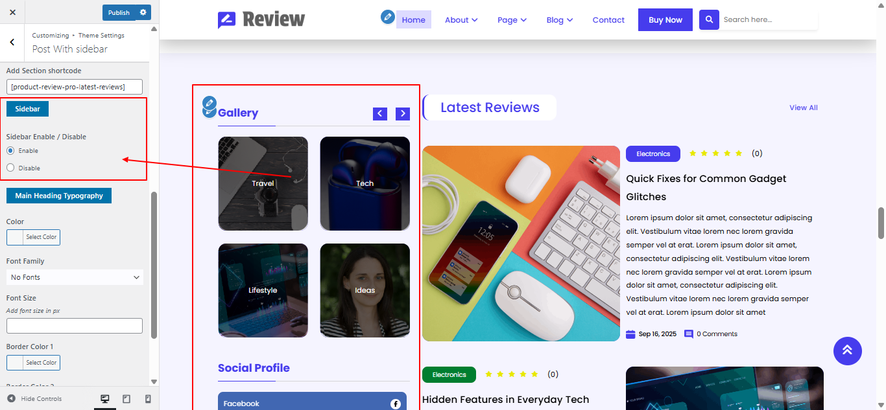Click the Customizer panel scrollbar thumb

click(x=154, y=265)
